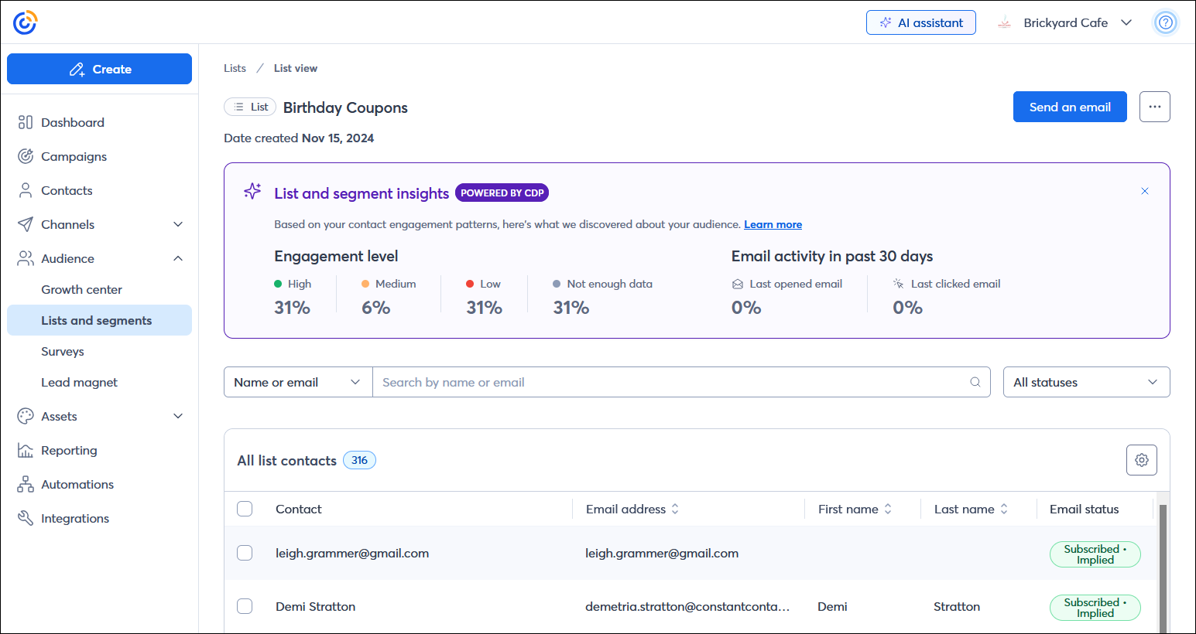Check the select-all contacts checkbox
Screen dimensions: 1196x634
245,509
